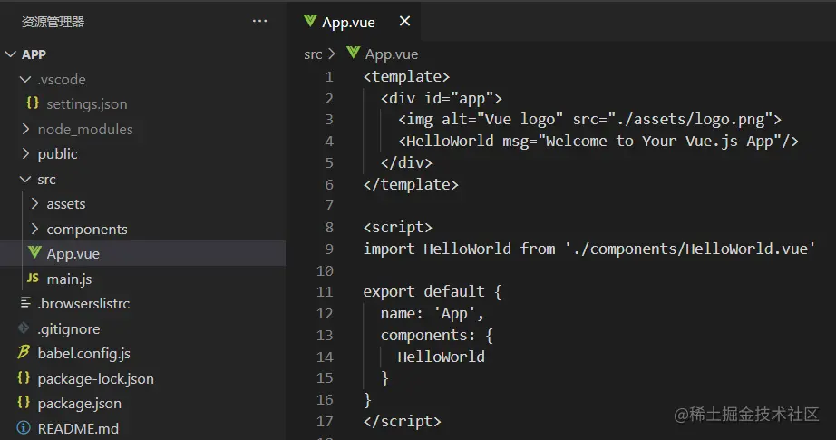Click the breadcrumb separator chevron after src
The height and width of the screenshot is (440, 836).
(x=332, y=54)
